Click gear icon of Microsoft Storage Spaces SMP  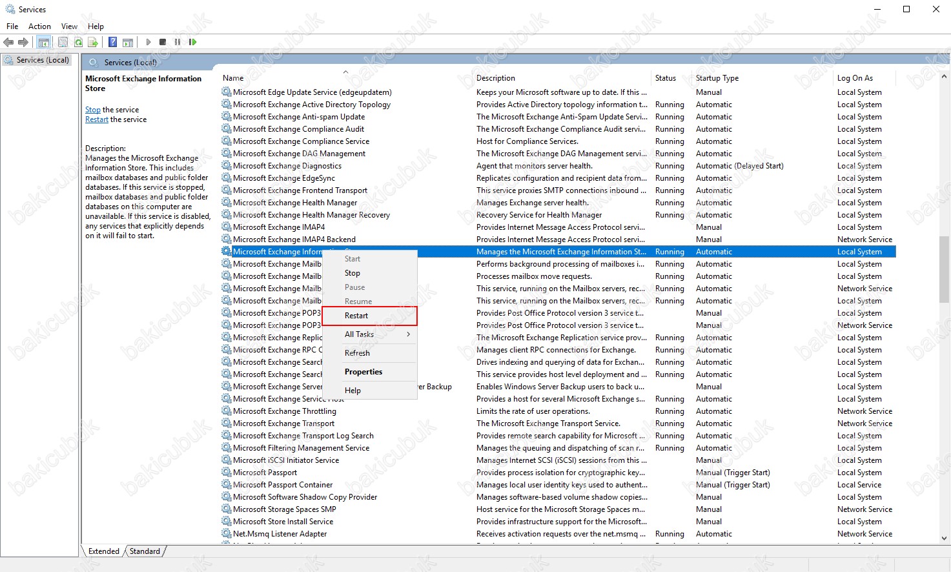coord(226,509)
